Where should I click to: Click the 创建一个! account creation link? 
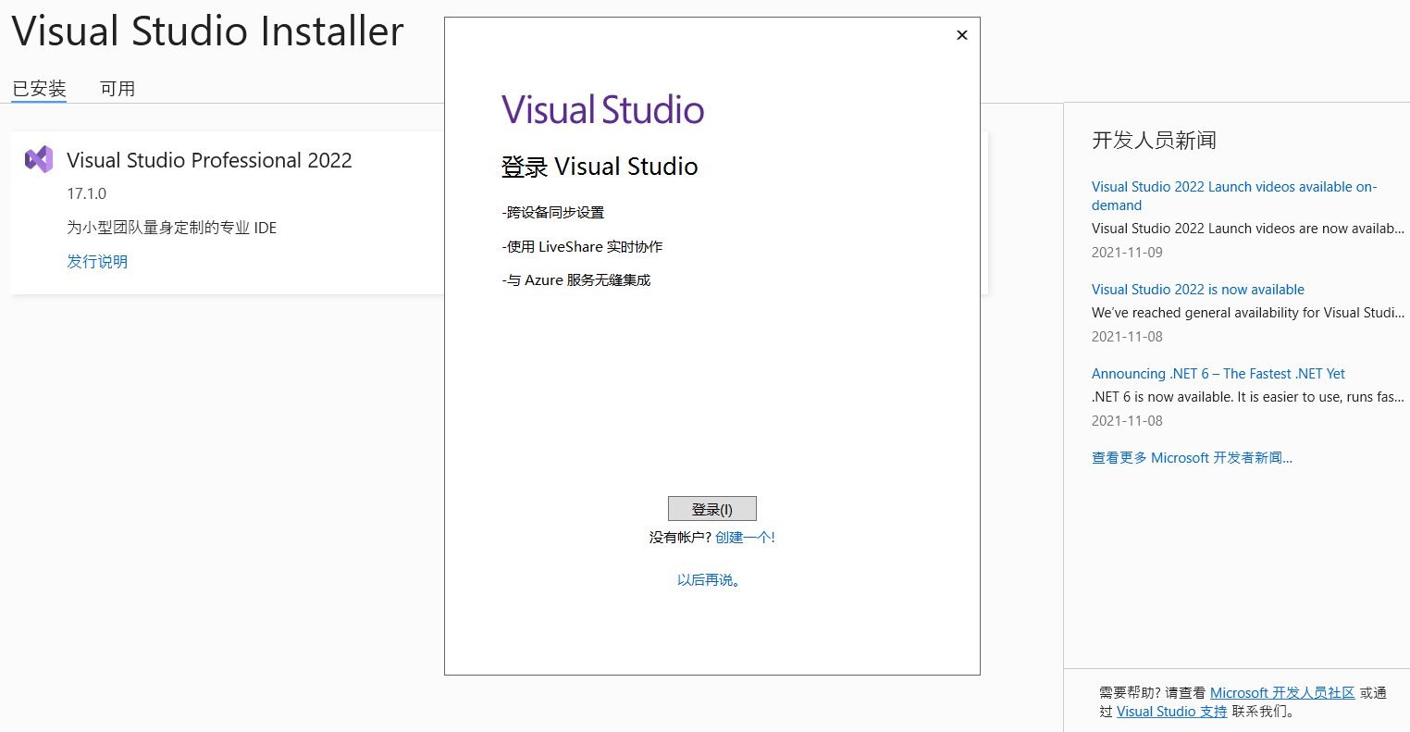745,536
